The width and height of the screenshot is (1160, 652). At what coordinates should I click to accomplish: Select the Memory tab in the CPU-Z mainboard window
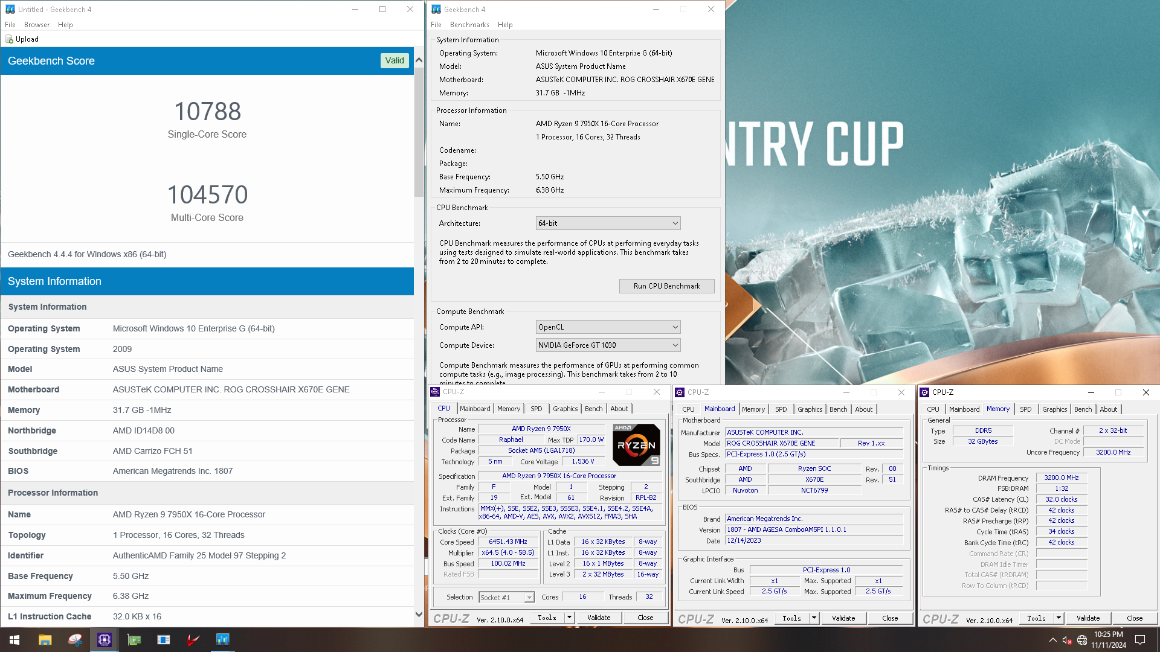(x=753, y=409)
